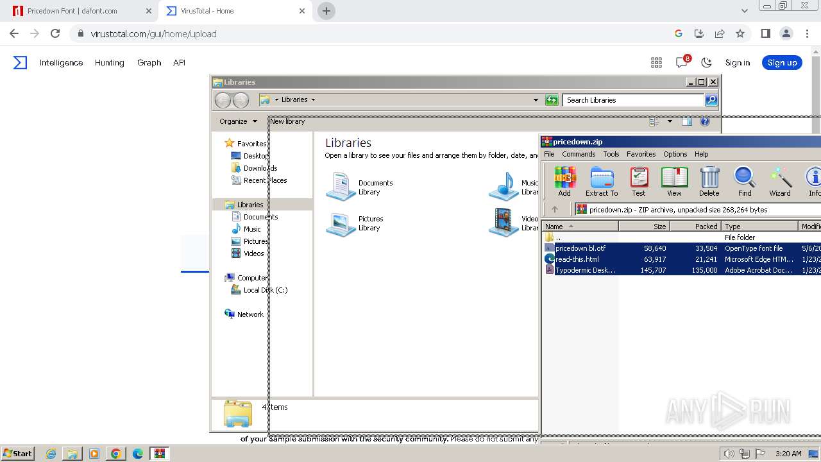Click the Search Libraries input field
Viewport: 821px width, 462px height.
(633, 100)
